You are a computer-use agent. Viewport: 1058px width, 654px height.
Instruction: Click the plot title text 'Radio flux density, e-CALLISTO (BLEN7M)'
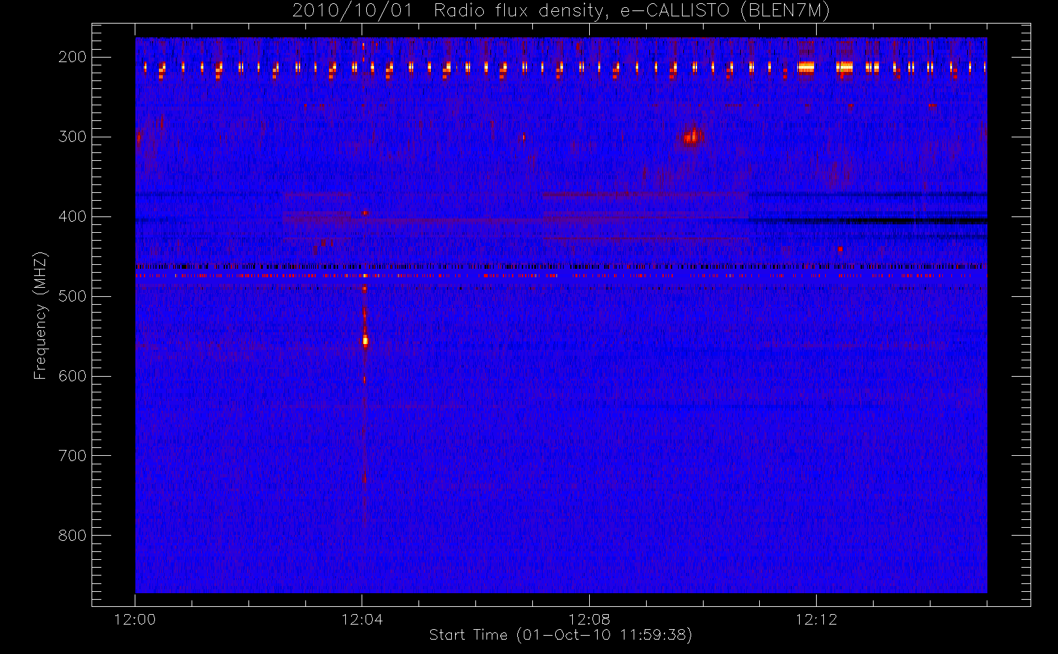click(x=632, y=11)
